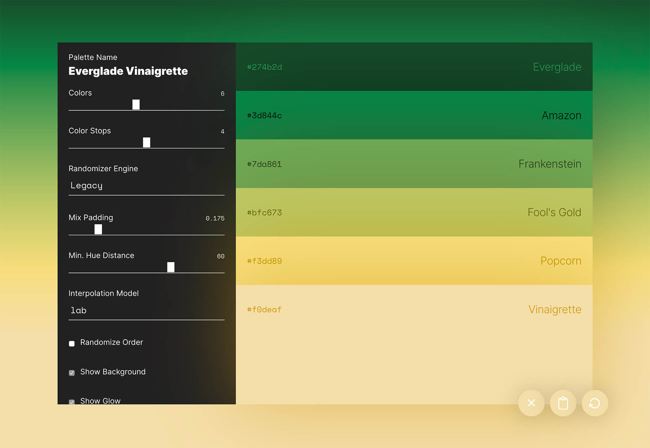
Task: Click the Min. Hue Distance slider handle
Action: (171, 267)
